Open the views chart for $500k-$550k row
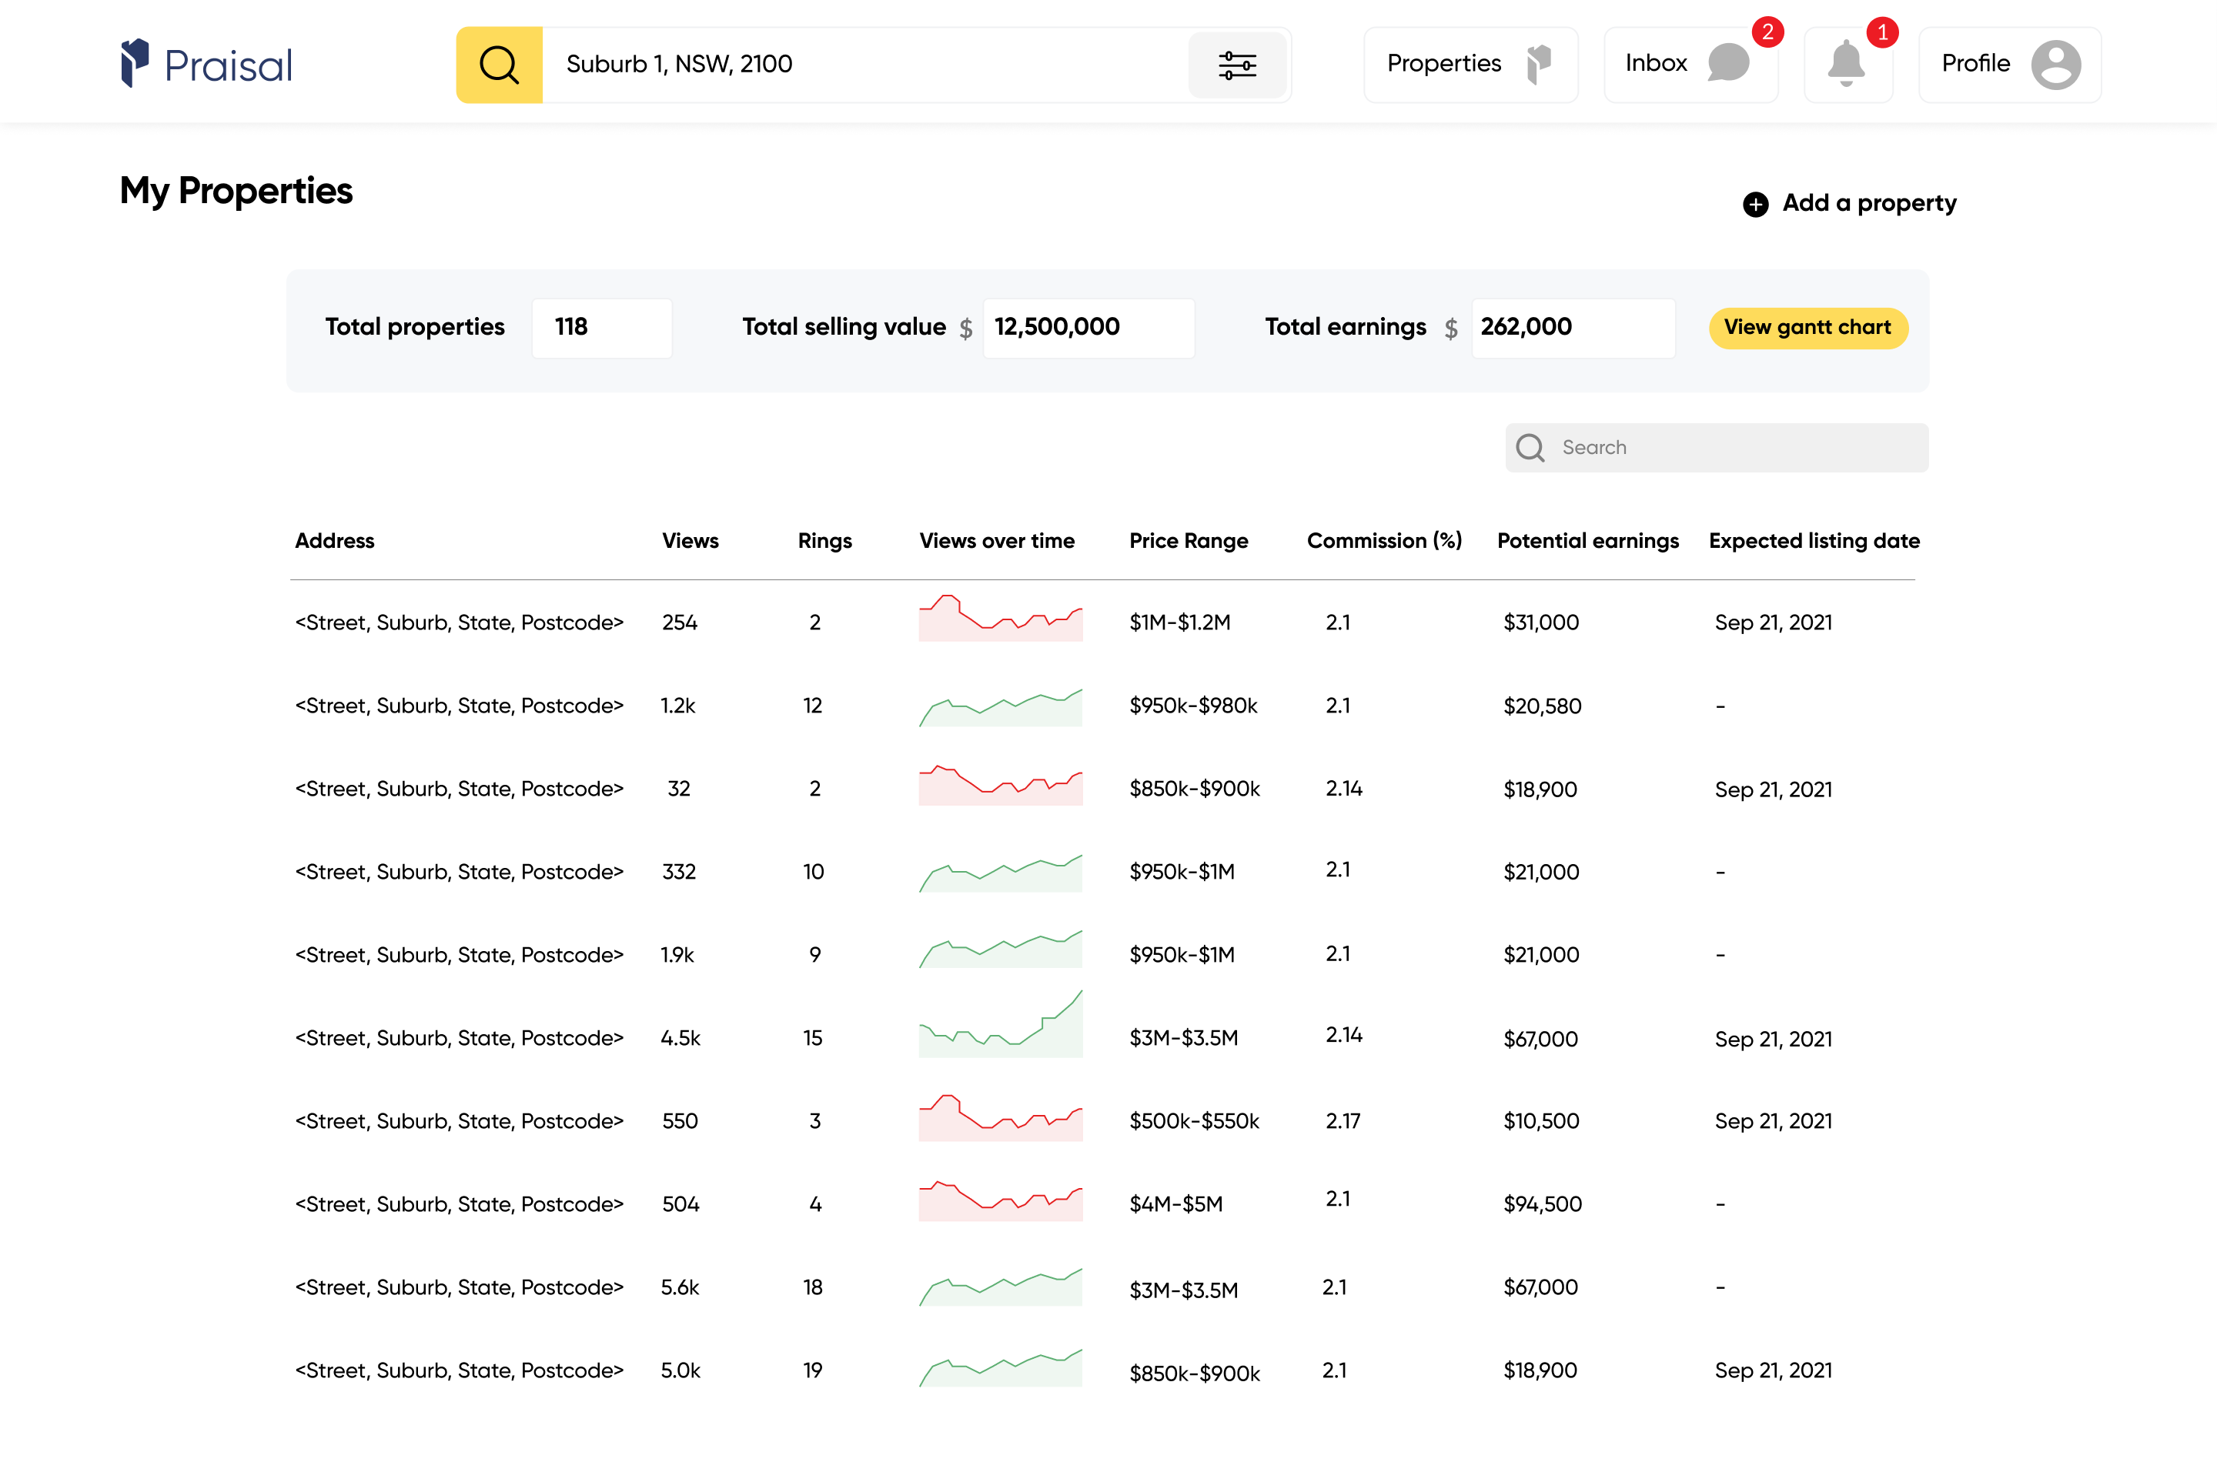Viewport: 2217px width, 1482px height. coord(1001,1117)
